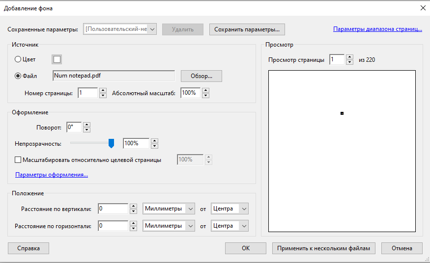Decrease Расстояние по вертикали with down arrow
This screenshot has width=430, height=263.
[133, 211]
